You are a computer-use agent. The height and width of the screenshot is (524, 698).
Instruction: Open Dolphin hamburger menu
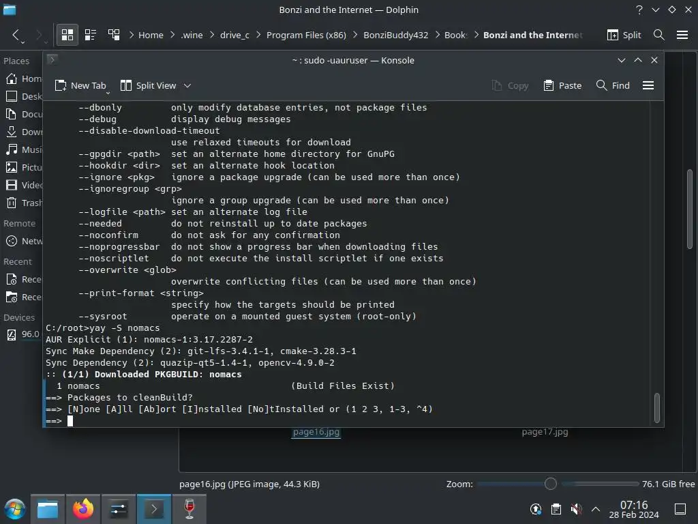(682, 35)
